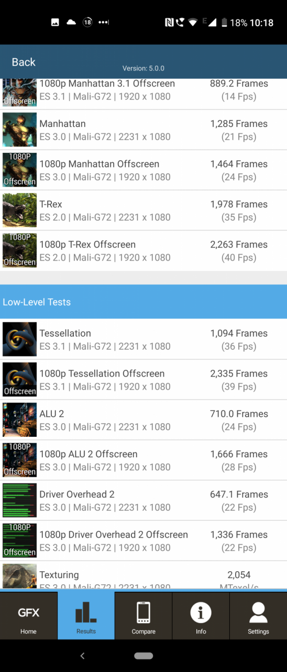Open 1080p T-Rex Offscreen result
287x672 pixels.
[x=144, y=251]
